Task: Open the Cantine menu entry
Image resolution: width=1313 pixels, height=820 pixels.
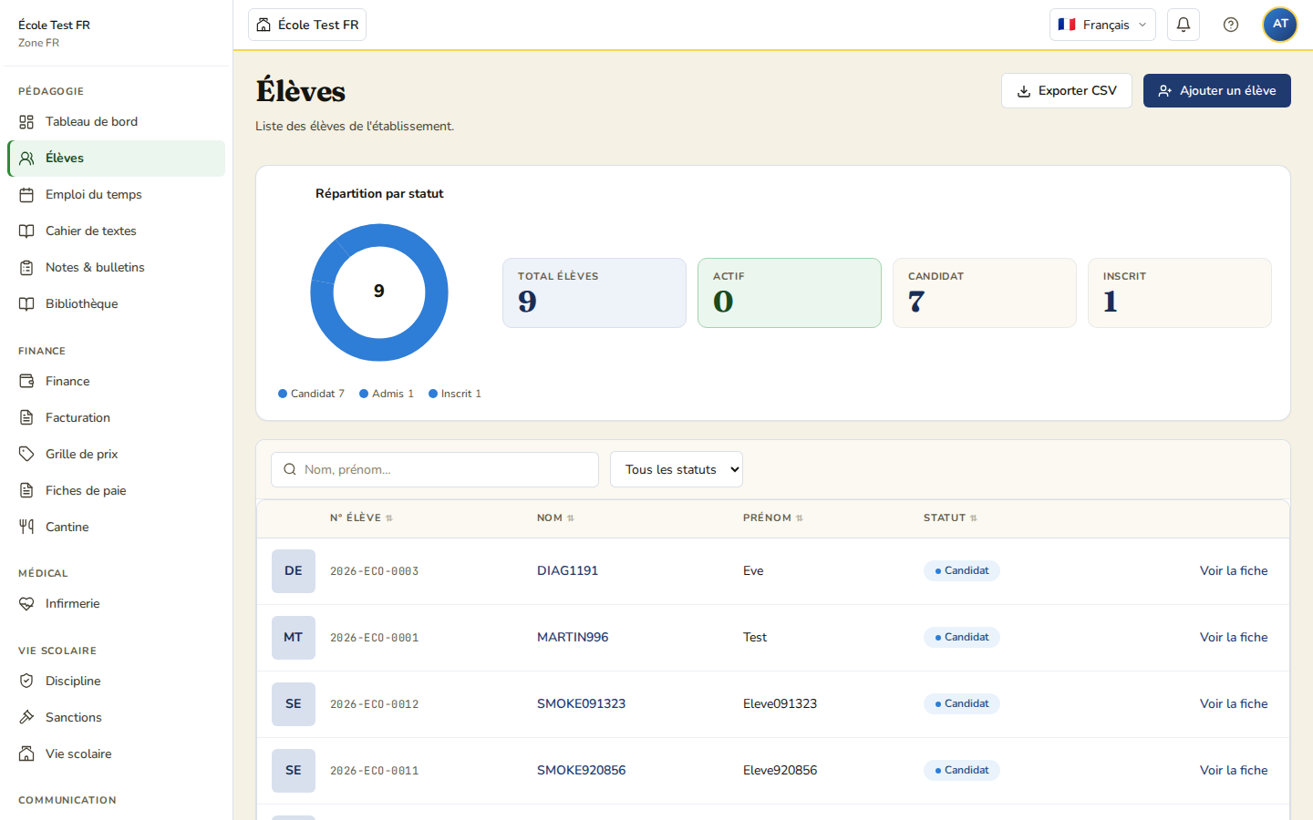Action: [116, 528]
